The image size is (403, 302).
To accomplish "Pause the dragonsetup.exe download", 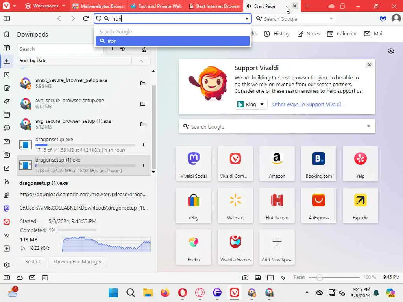I will point(143,145).
